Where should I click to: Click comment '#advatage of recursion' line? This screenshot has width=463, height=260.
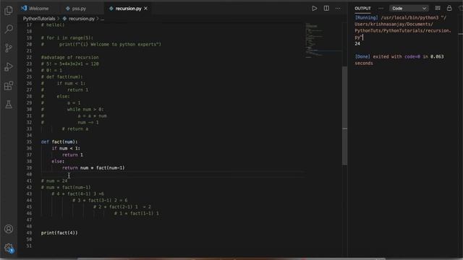click(69, 57)
